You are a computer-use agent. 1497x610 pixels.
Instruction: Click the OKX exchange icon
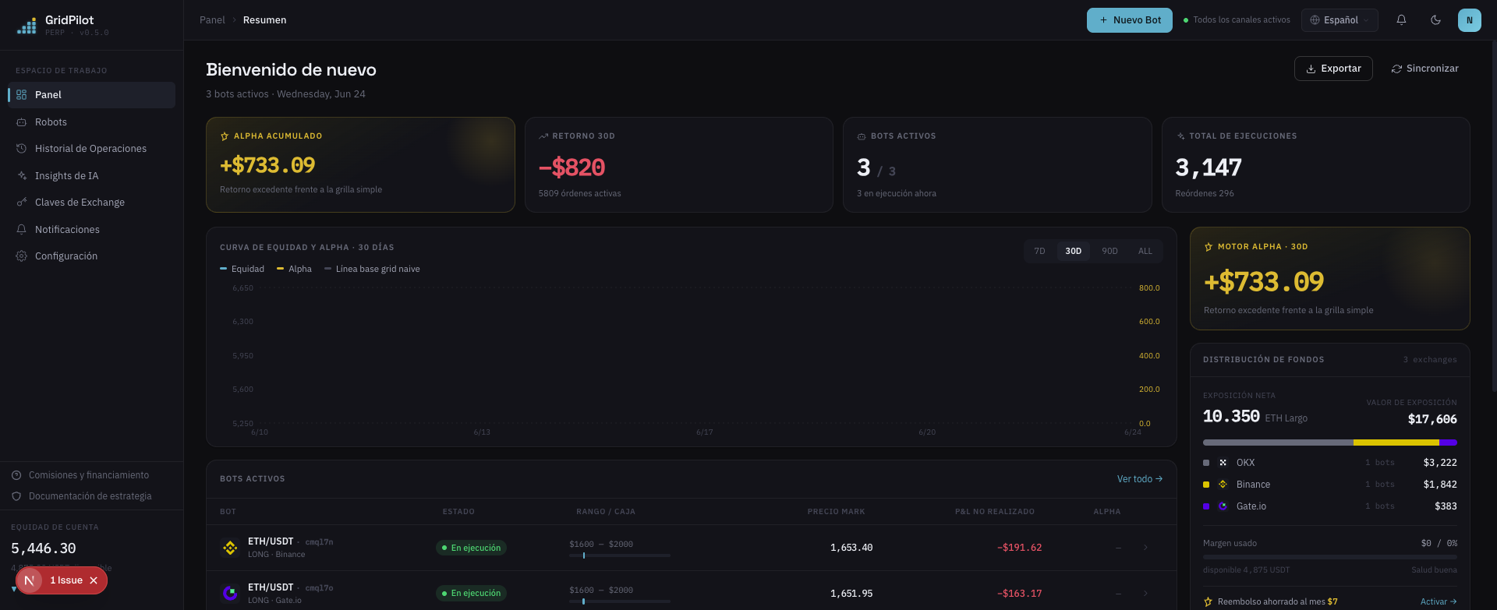click(1223, 463)
